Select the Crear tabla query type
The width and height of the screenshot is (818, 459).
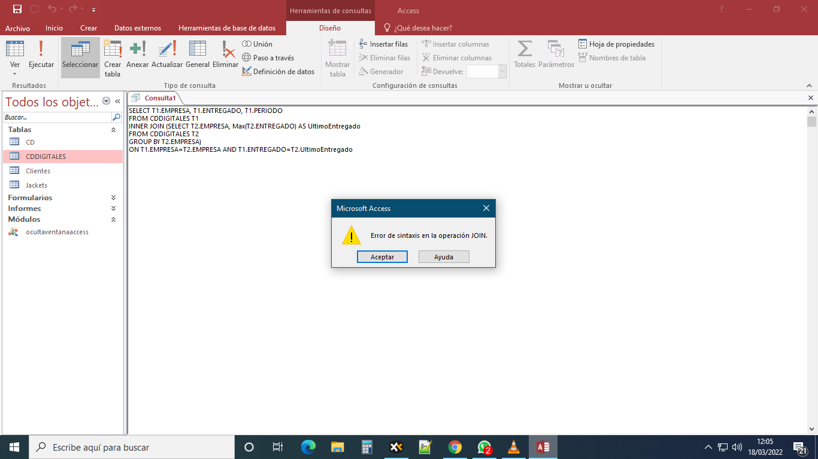pos(113,58)
